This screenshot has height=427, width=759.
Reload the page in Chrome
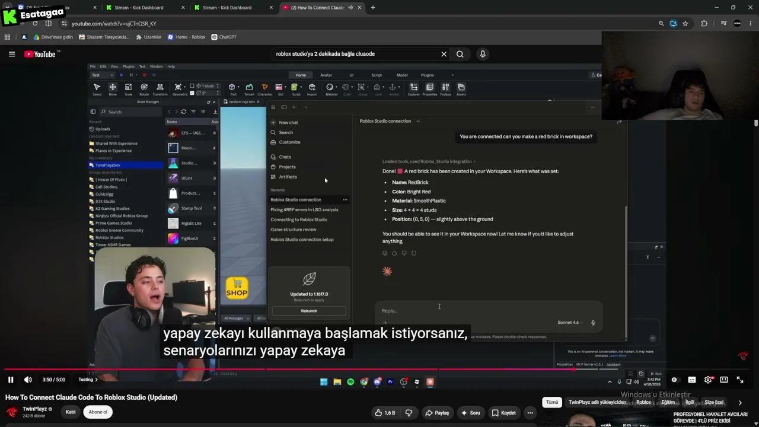[35, 23]
